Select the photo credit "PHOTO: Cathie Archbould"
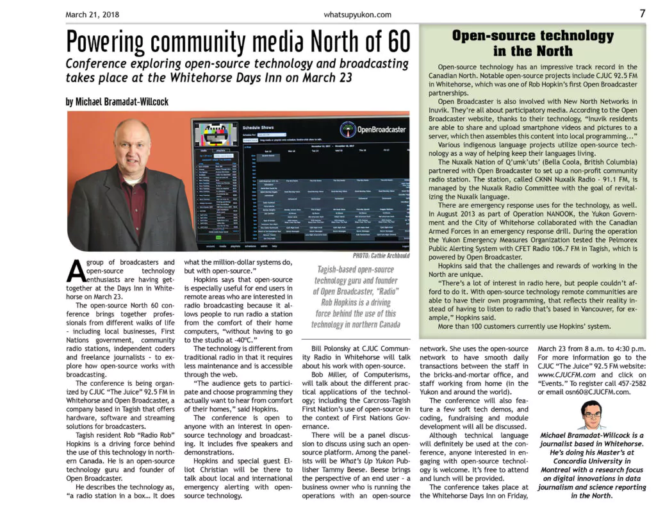Screen dimensions: 656x505 pyautogui.click(x=381, y=256)
